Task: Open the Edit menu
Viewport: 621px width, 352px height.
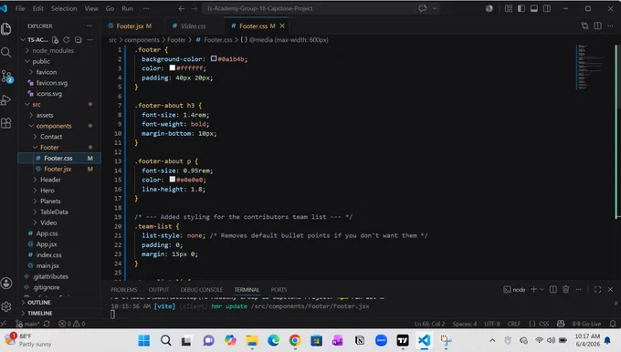Action: pyautogui.click(x=38, y=8)
